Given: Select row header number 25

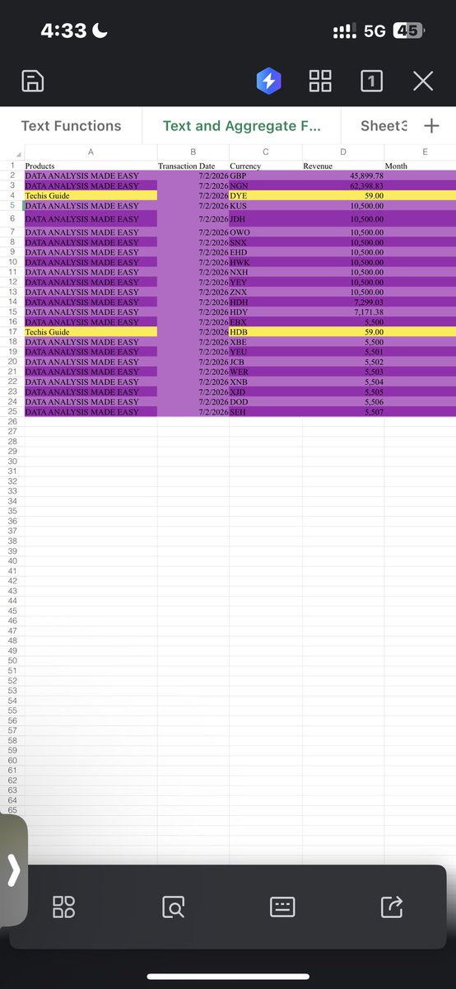Looking at the screenshot, I should [x=12, y=411].
